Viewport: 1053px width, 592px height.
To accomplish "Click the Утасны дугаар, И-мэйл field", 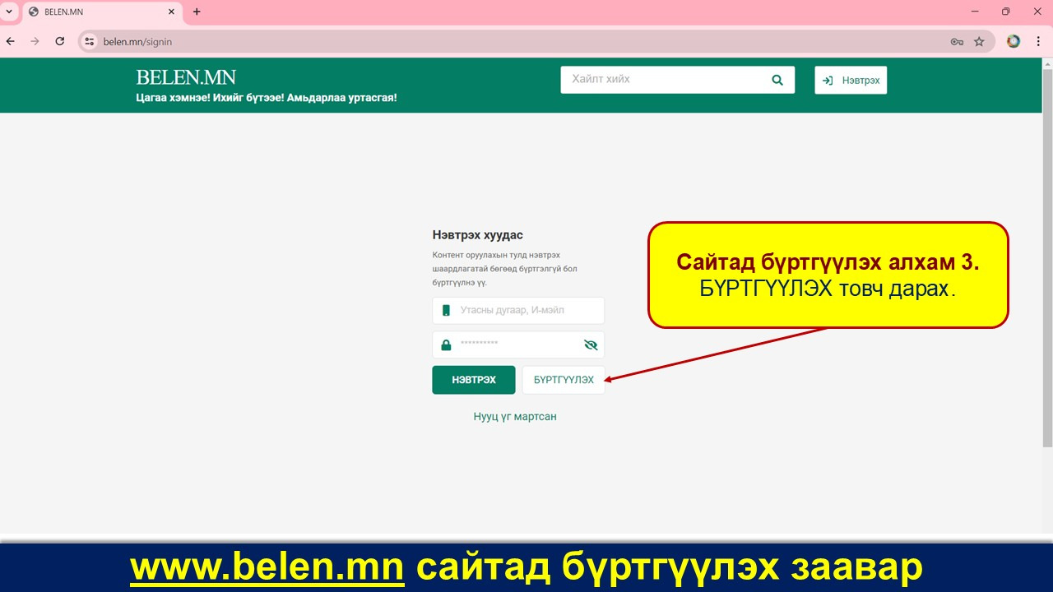I will click(x=518, y=310).
